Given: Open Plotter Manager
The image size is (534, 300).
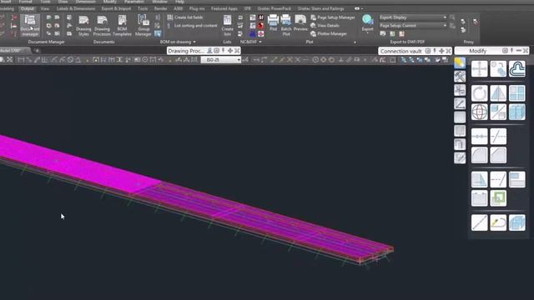Looking at the screenshot, I should (x=329, y=33).
